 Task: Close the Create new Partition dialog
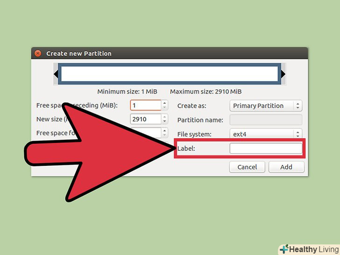(38, 53)
